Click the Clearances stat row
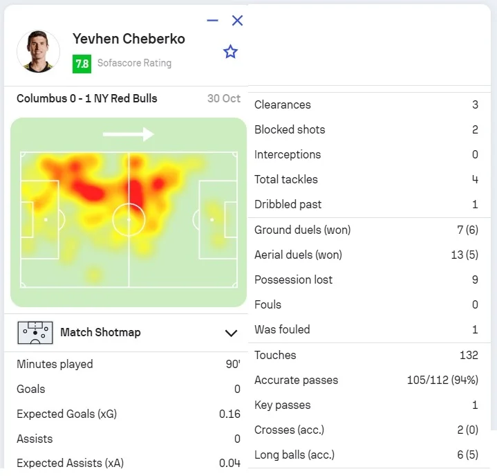Viewport: 497px width, 476px height. point(366,104)
